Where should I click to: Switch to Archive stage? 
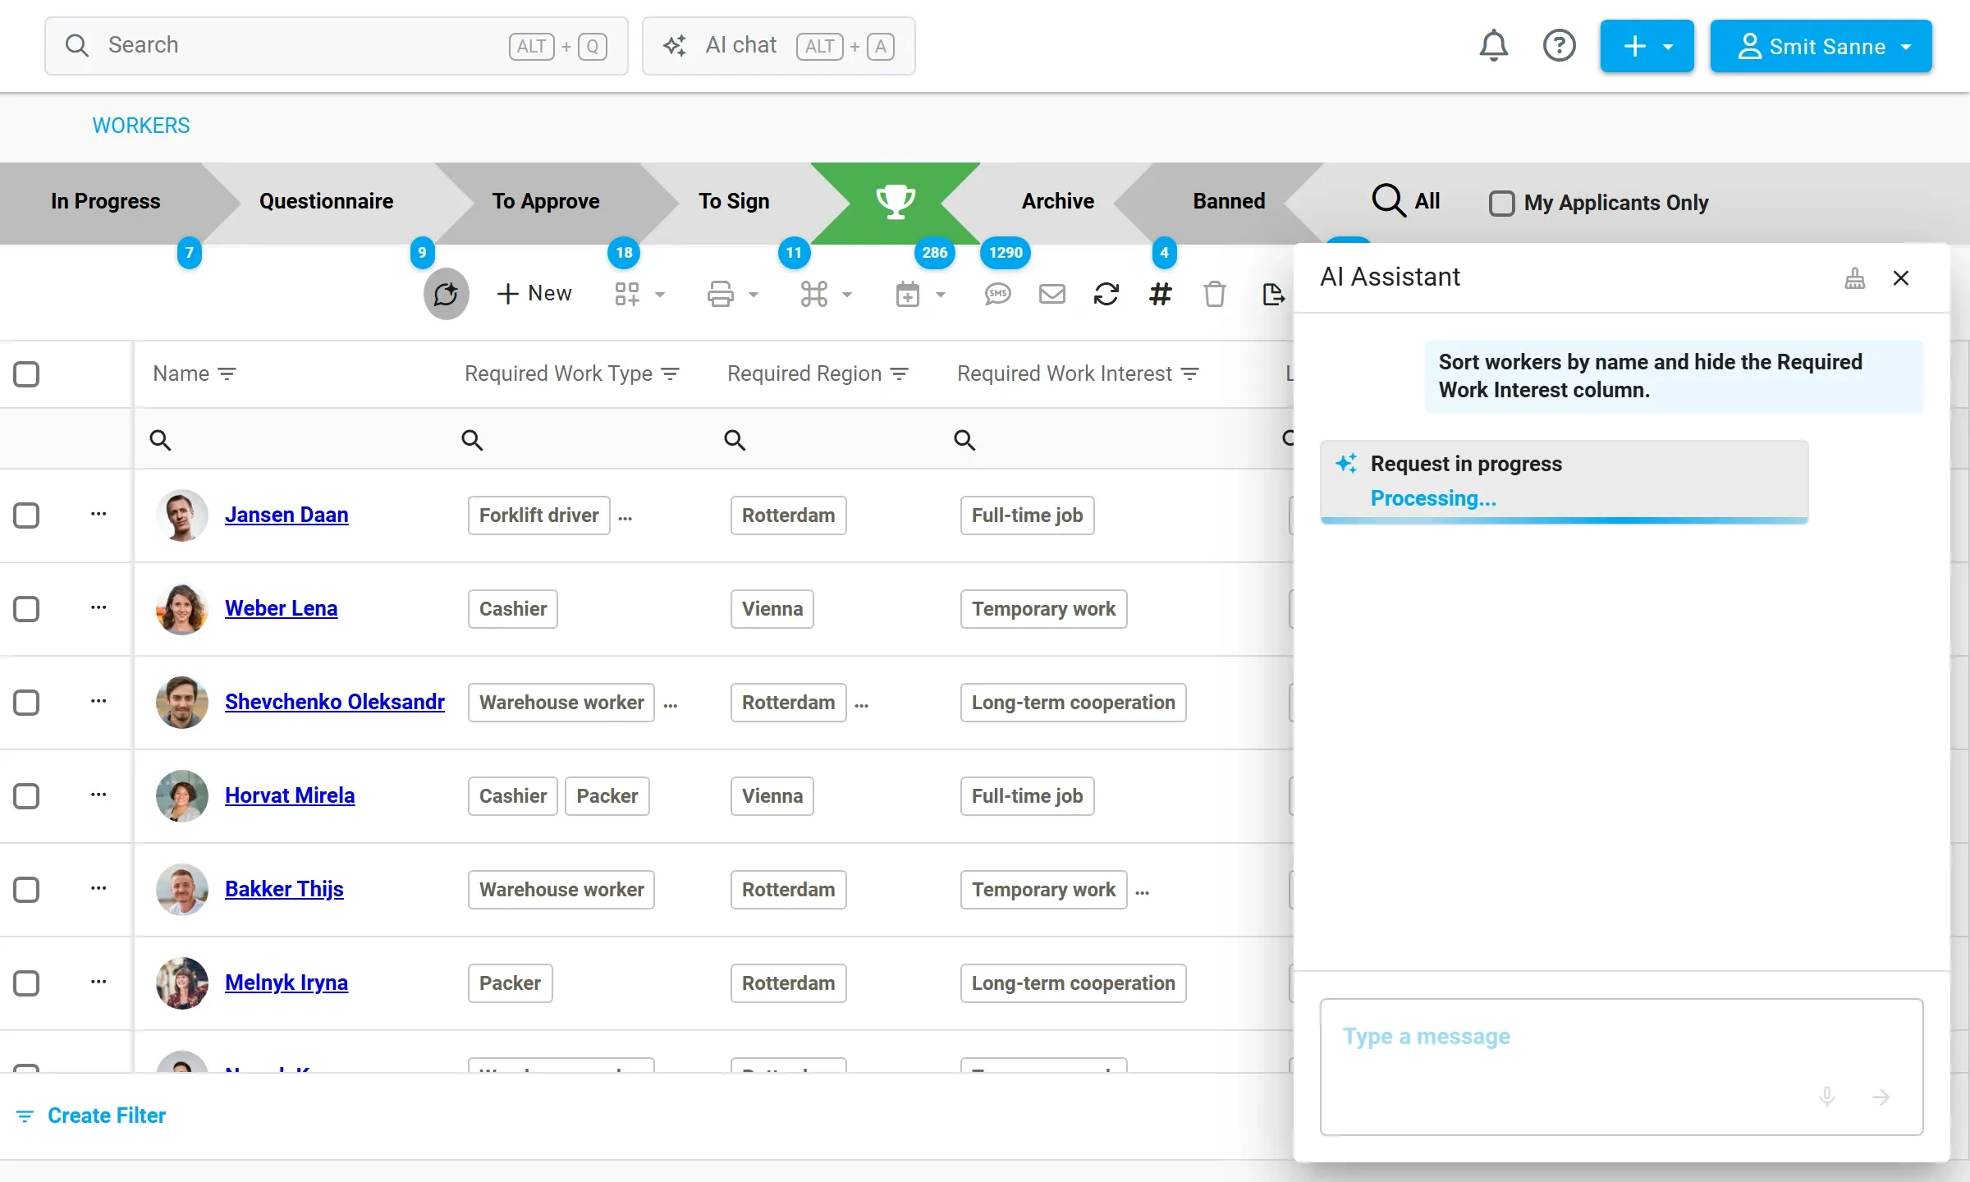coord(1057,201)
